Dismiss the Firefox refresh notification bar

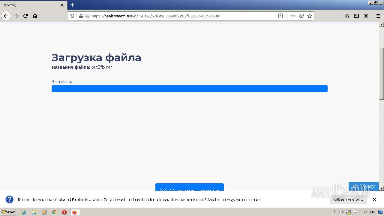(x=374, y=199)
